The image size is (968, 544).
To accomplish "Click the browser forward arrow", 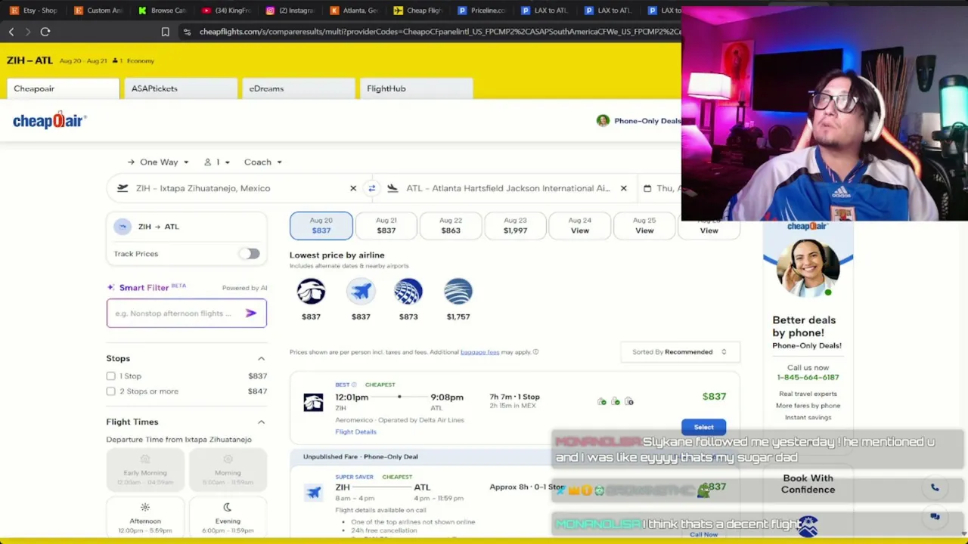I will pyautogui.click(x=28, y=32).
